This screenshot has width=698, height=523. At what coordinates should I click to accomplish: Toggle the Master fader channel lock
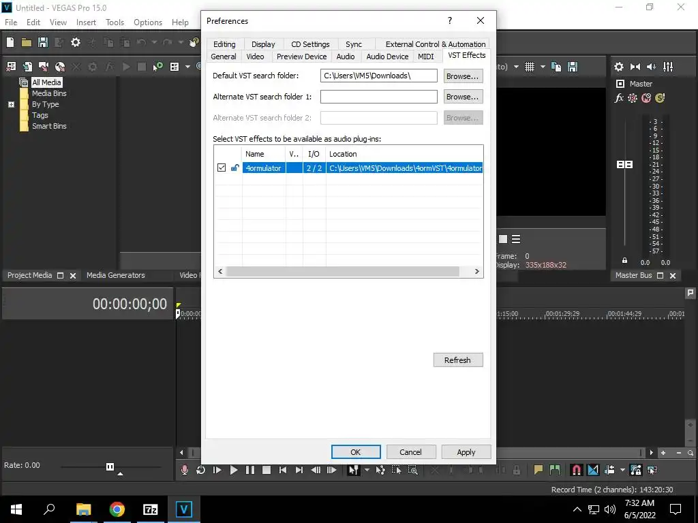pyautogui.click(x=624, y=261)
